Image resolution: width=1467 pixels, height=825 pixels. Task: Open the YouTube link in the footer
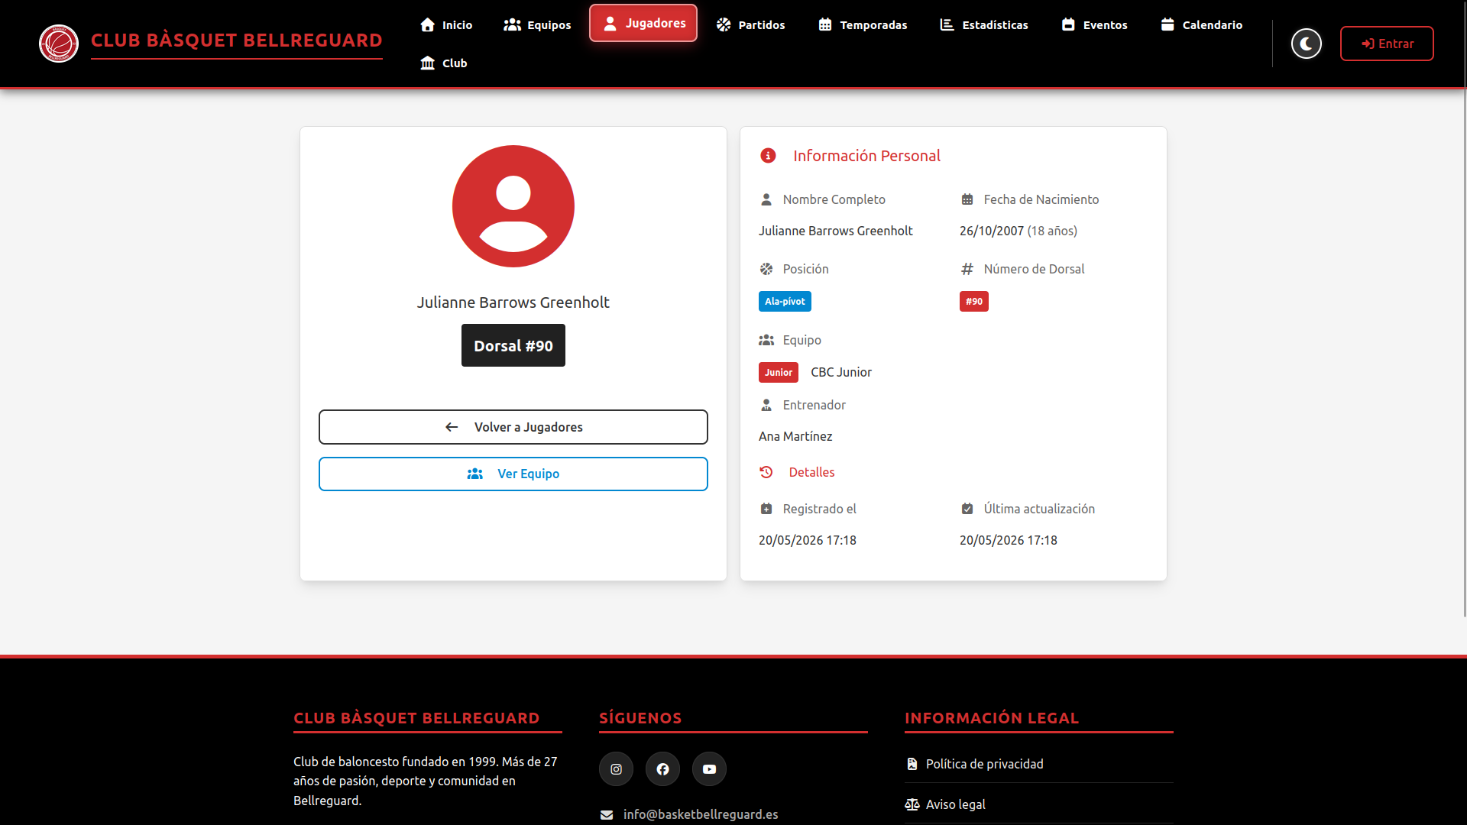[709, 768]
